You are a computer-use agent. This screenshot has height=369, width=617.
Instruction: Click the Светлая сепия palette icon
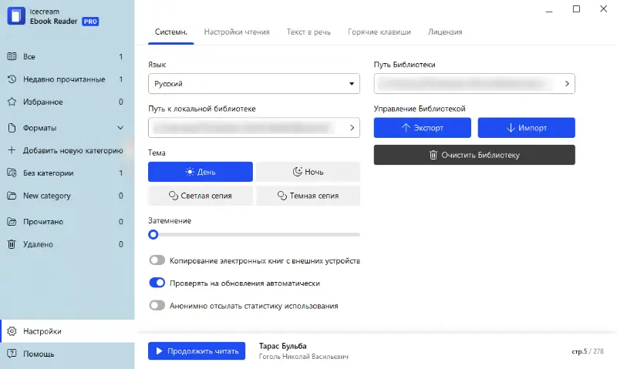pyautogui.click(x=174, y=196)
